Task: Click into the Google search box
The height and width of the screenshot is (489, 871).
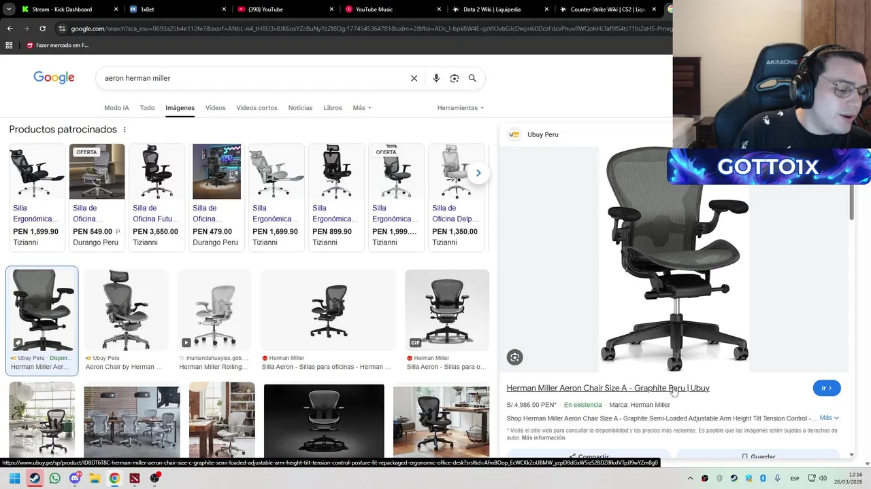Action: (253, 78)
